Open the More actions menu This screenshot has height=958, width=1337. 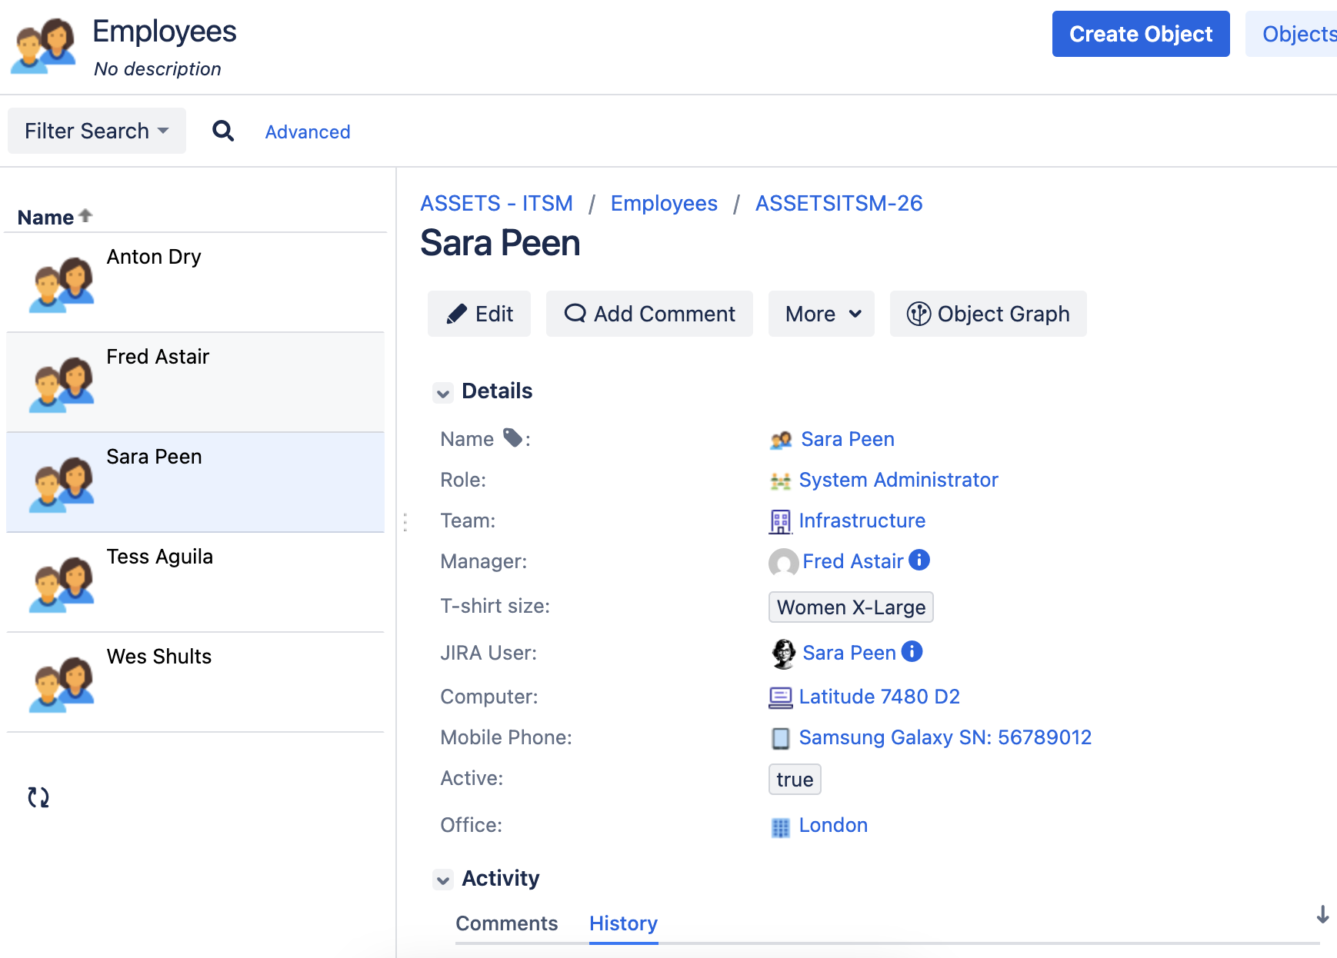pyautogui.click(x=820, y=314)
